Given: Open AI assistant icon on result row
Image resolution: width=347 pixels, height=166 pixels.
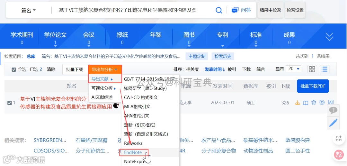Looking at the screenshot, I should click(331, 102).
